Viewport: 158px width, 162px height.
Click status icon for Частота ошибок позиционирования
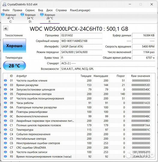(x=5, y=98)
